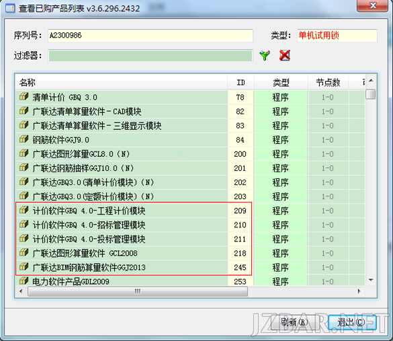Select row 广联达BIM钢筋算量软件GGJ2013
This screenshot has width=393, height=341.
click(190, 267)
